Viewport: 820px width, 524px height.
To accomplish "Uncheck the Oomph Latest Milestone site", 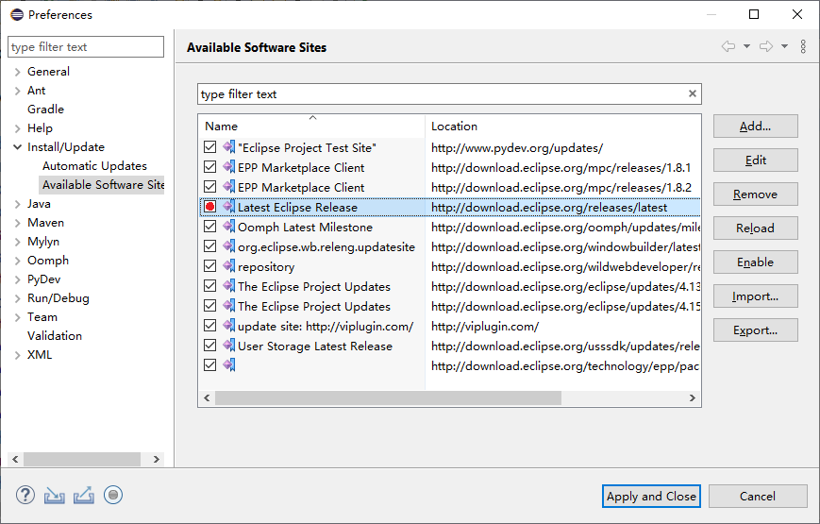I will 209,227.
